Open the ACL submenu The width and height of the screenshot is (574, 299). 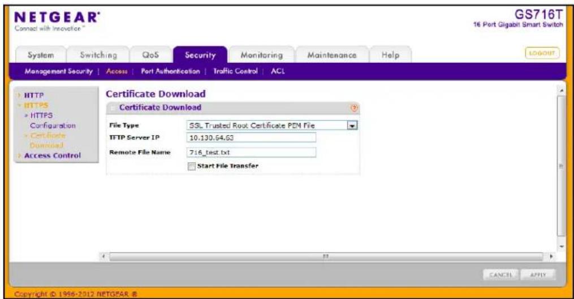[x=278, y=71]
